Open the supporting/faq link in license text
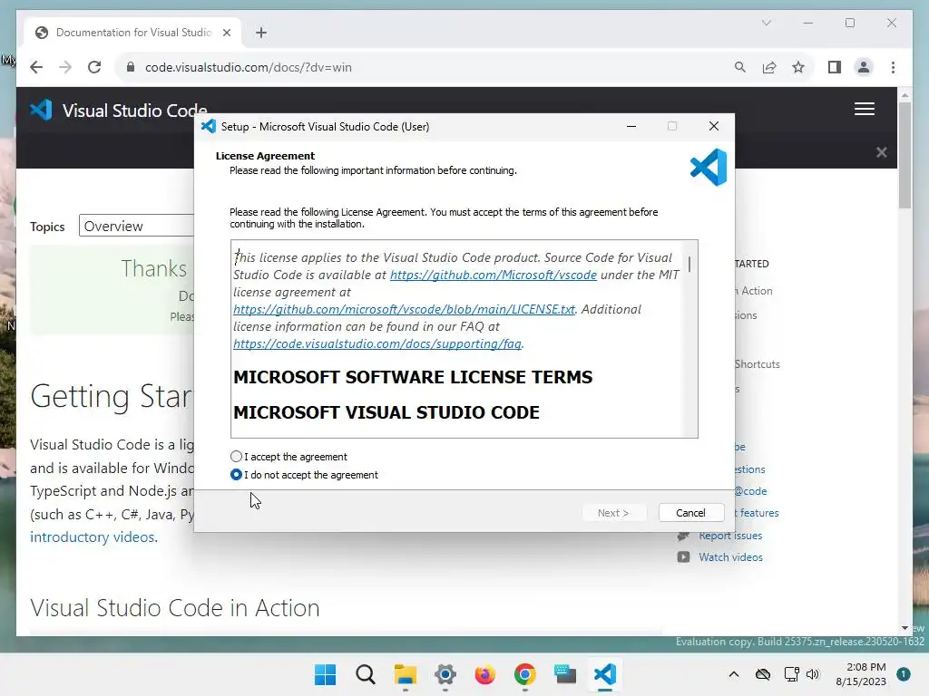The image size is (929, 696). click(377, 343)
